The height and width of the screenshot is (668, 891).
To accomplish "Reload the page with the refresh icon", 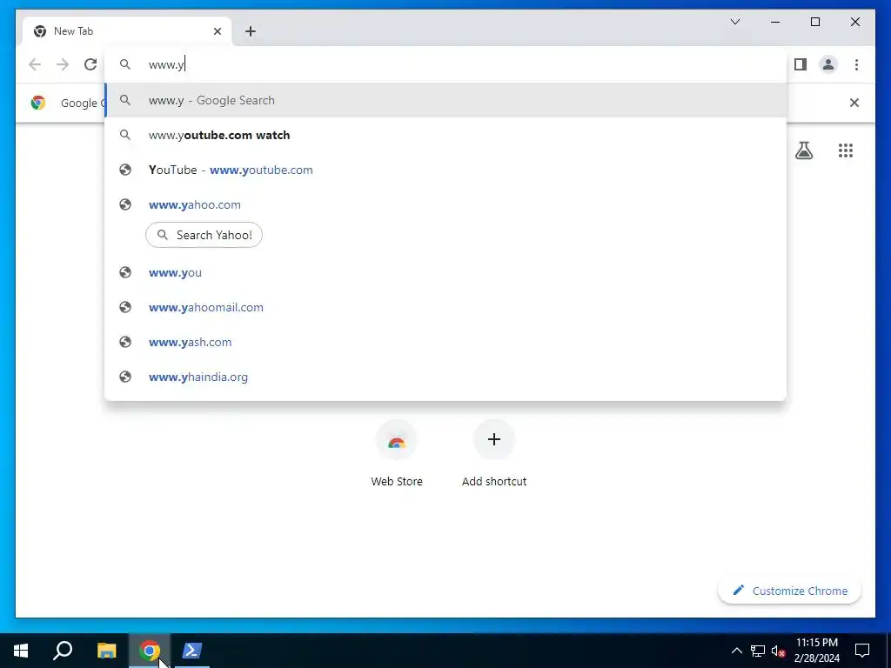I will (x=90, y=64).
